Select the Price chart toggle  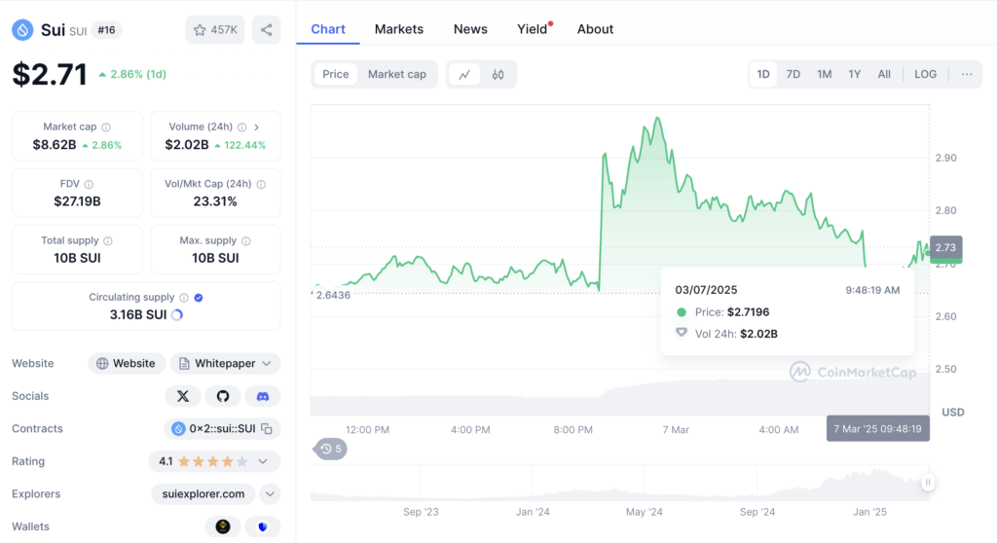click(336, 74)
